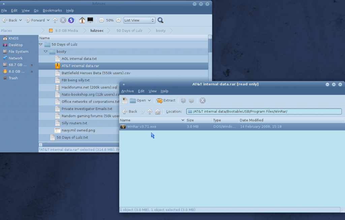Open the Bookmarks menu
This screenshot has height=220, width=345.
click(x=52, y=10)
